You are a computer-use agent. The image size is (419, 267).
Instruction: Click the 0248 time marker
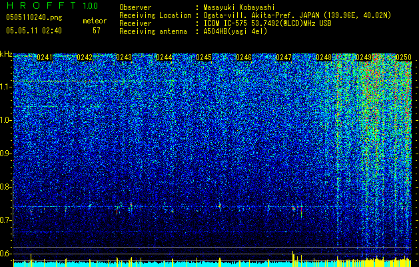[324, 57]
